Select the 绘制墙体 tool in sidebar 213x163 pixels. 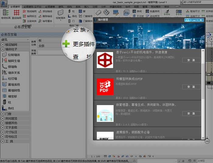pyautogui.click(x=13, y=55)
